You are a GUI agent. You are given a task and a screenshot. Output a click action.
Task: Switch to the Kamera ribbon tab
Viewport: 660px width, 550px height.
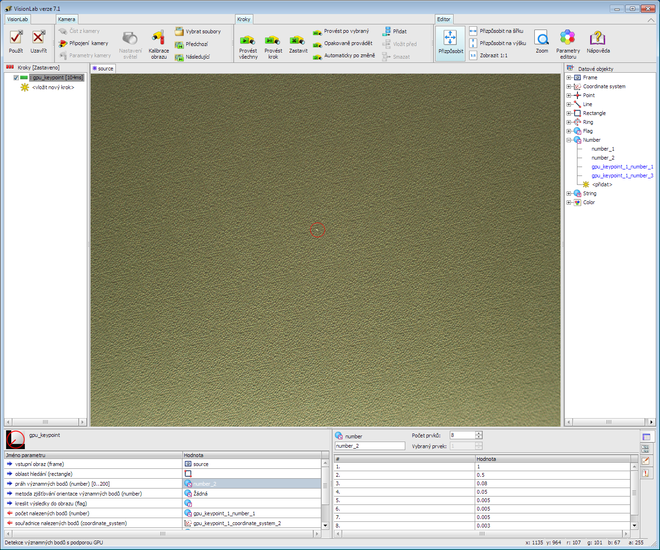(67, 19)
